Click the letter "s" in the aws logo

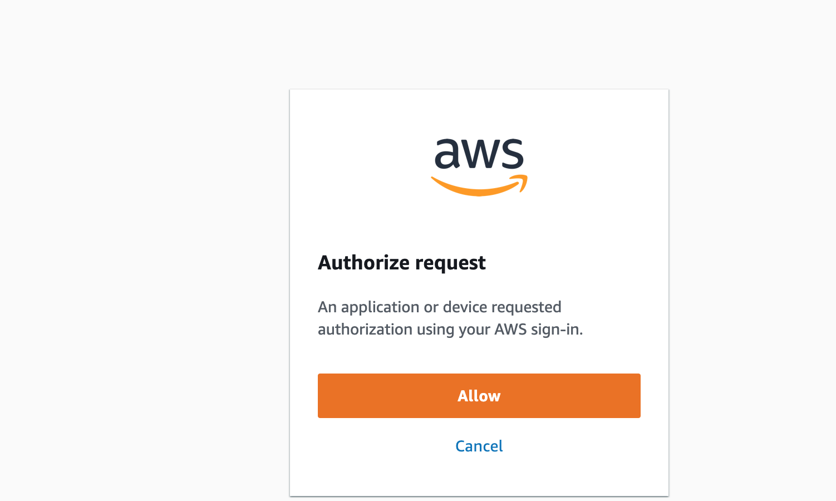(x=512, y=153)
